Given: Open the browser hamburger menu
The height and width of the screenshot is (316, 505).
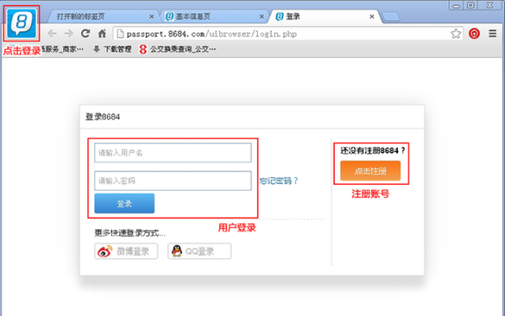Looking at the screenshot, I should 492,34.
